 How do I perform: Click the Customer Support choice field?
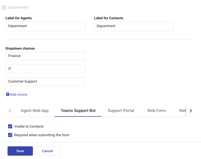click(45, 81)
